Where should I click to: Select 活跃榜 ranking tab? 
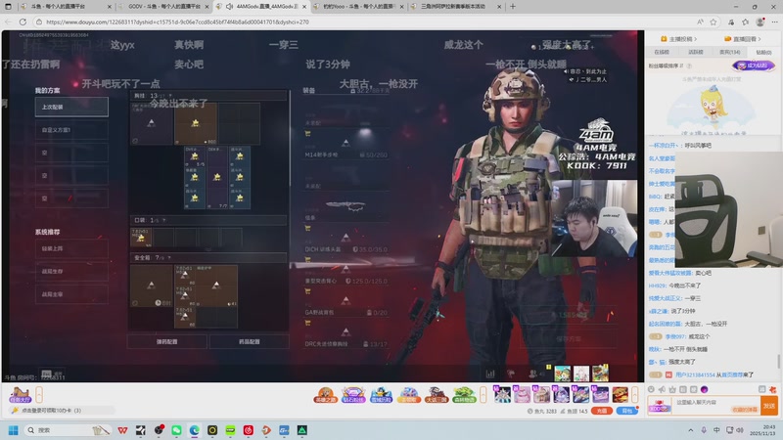click(x=696, y=52)
